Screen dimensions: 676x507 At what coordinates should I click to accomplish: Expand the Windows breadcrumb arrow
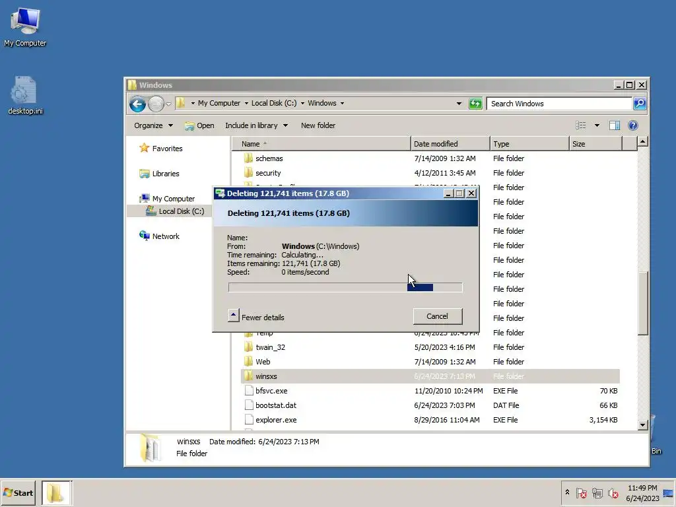coord(343,104)
